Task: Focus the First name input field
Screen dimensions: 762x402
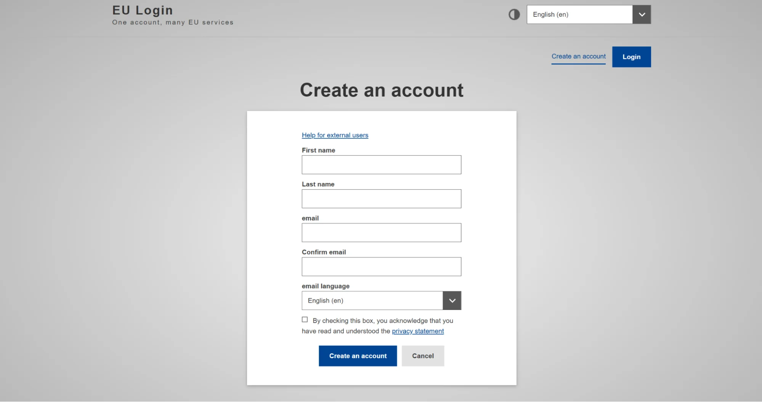Action: tap(381, 165)
